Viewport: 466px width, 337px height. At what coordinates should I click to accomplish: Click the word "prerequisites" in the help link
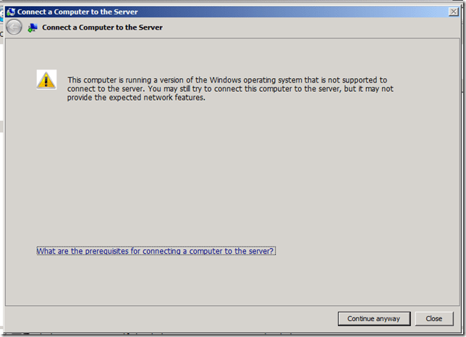(101, 251)
